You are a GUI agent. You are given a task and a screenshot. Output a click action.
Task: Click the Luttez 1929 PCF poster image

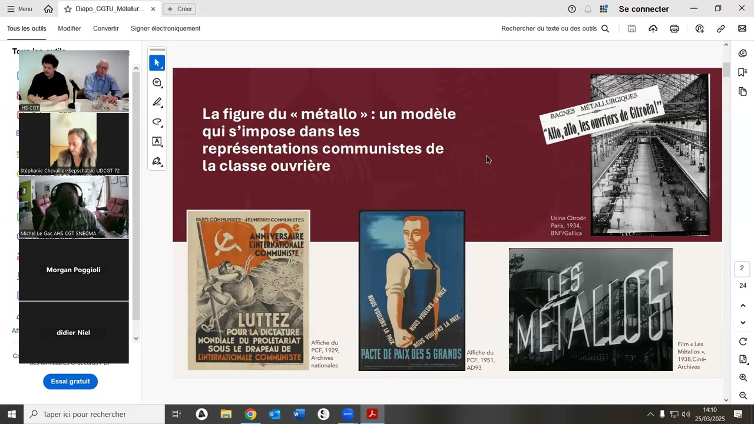pos(249,290)
